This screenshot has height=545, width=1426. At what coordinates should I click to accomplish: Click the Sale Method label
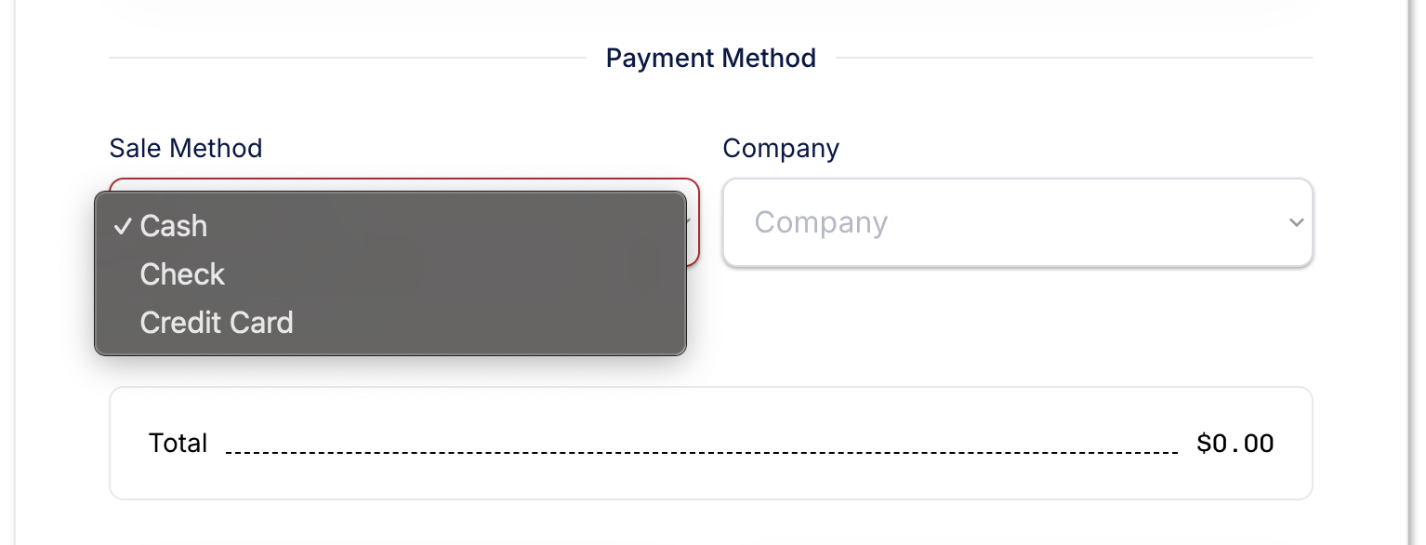pos(186,148)
